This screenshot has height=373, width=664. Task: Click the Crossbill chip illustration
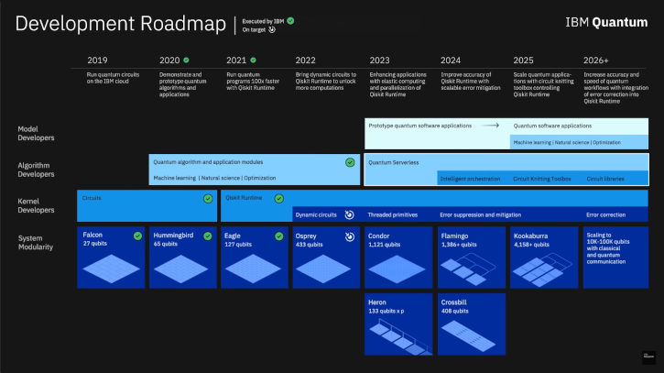[468, 336]
